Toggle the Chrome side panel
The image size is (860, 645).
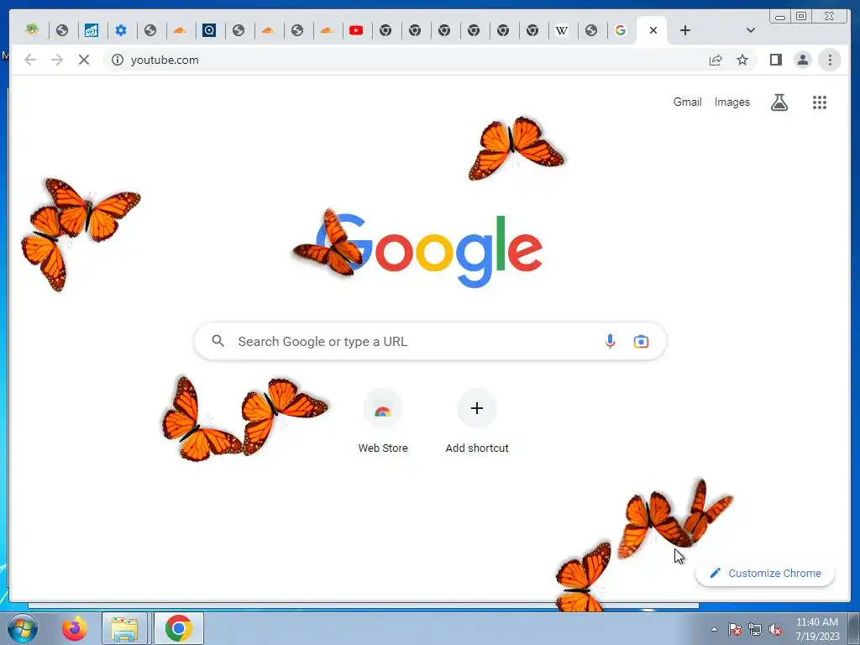[x=775, y=60]
